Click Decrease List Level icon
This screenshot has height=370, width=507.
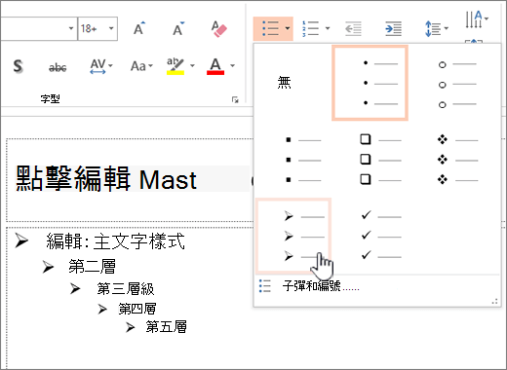353,28
